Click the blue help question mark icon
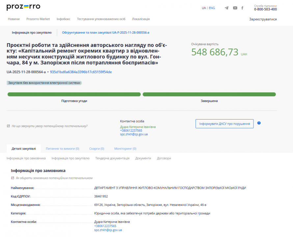This screenshot has width=293, height=237. 259,123
